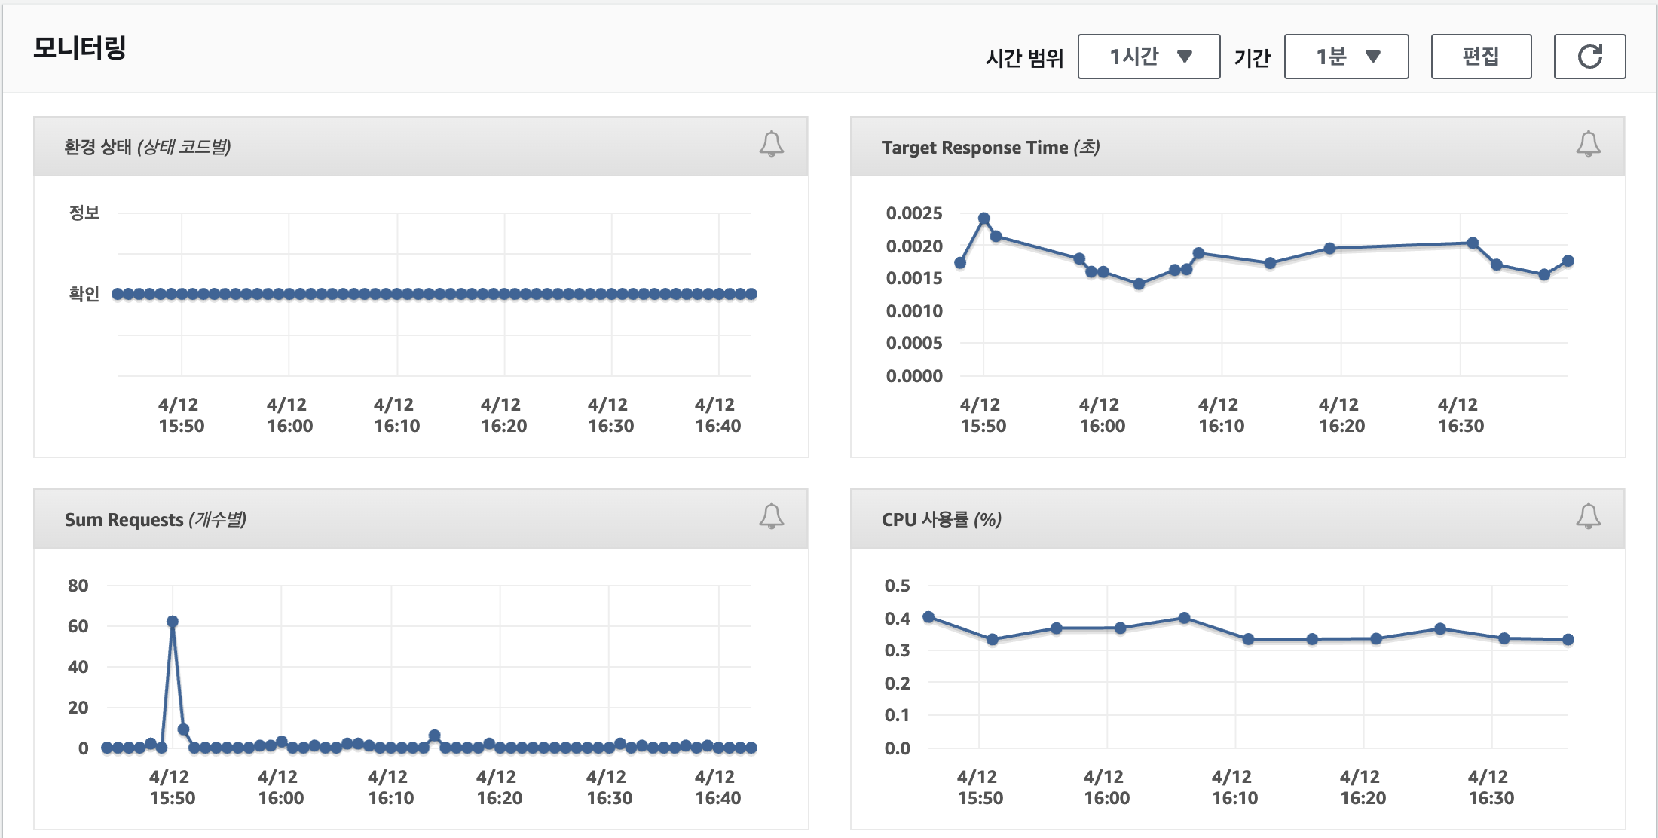Click alarm bell on Target Response Time chart
Viewport: 1658px width, 838px height.
(x=1588, y=143)
